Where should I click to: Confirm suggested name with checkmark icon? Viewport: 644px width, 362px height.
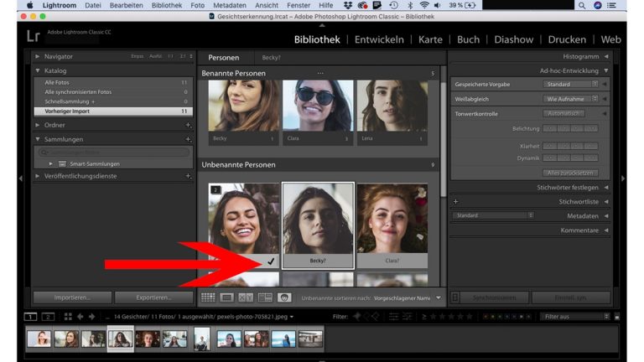(270, 261)
